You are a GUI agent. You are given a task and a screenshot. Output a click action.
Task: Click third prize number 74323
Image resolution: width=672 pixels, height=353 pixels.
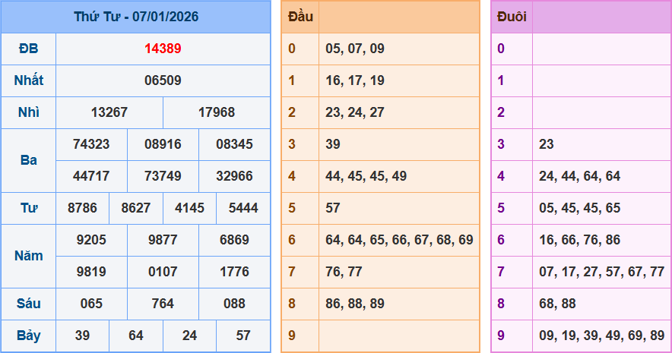91,144
